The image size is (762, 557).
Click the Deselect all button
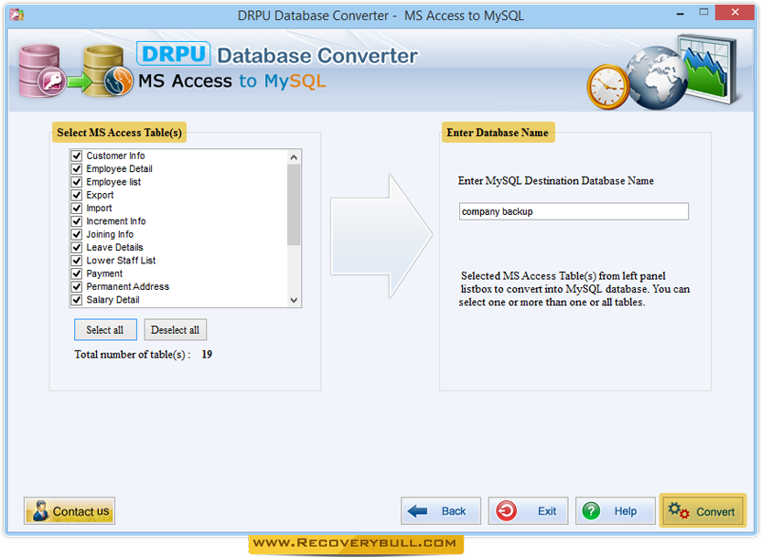coord(175,329)
